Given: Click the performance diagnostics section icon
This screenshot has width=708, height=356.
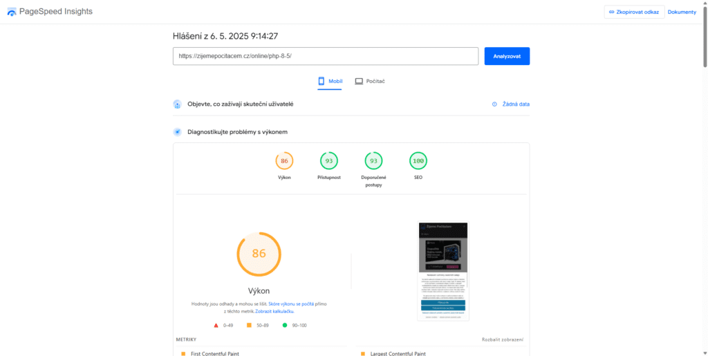Looking at the screenshot, I should (x=177, y=132).
